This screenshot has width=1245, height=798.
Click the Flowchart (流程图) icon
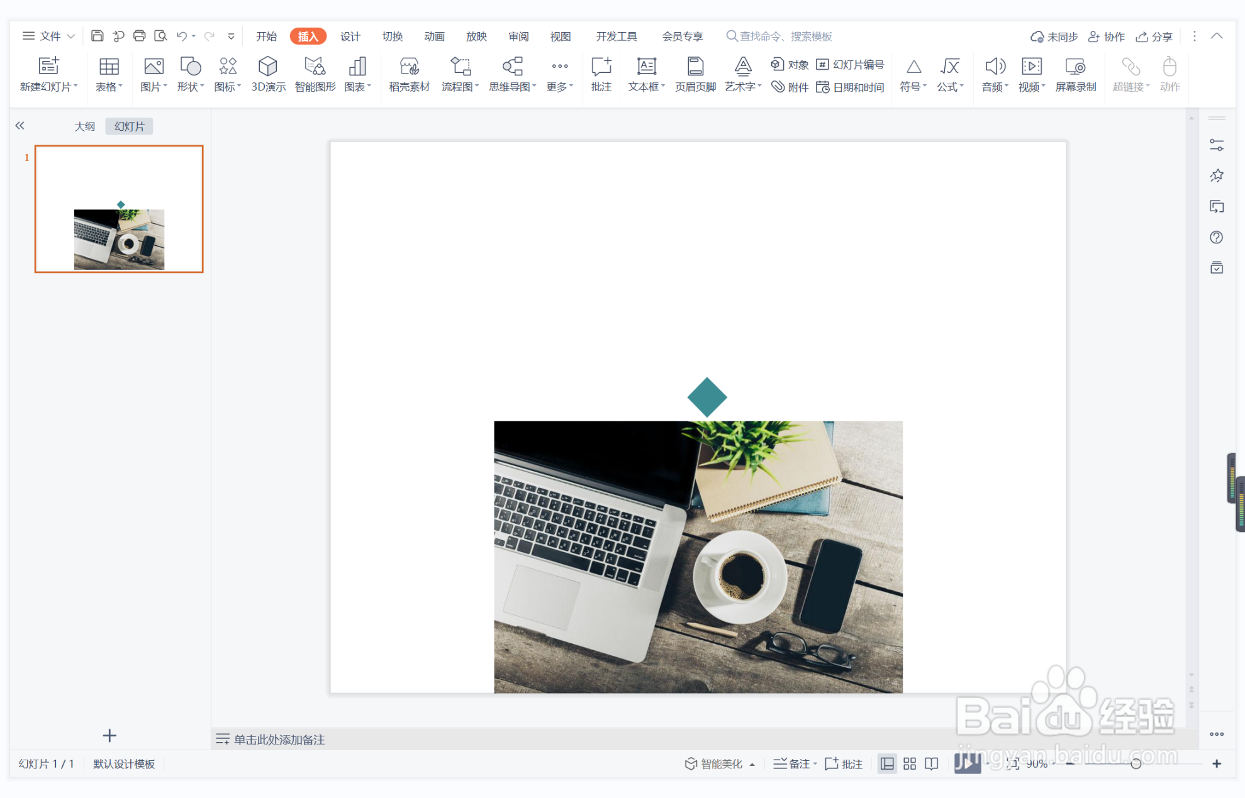(460, 66)
